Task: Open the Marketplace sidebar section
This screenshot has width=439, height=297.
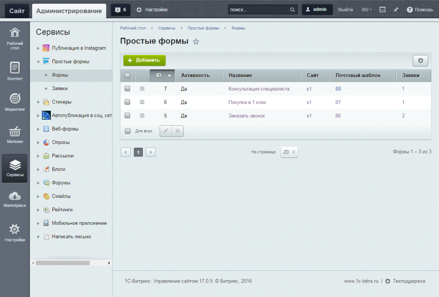Action: pos(15,199)
